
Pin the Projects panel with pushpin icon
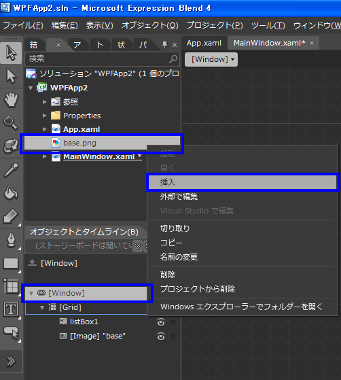tap(164, 45)
